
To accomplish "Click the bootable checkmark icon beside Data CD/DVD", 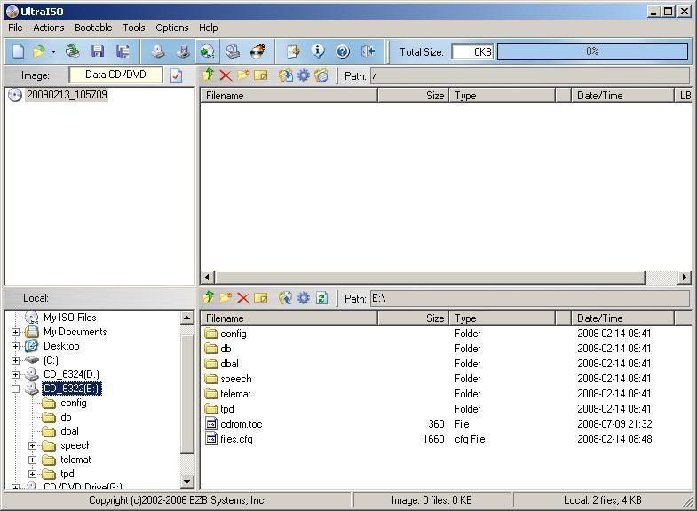I will point(177,75).
